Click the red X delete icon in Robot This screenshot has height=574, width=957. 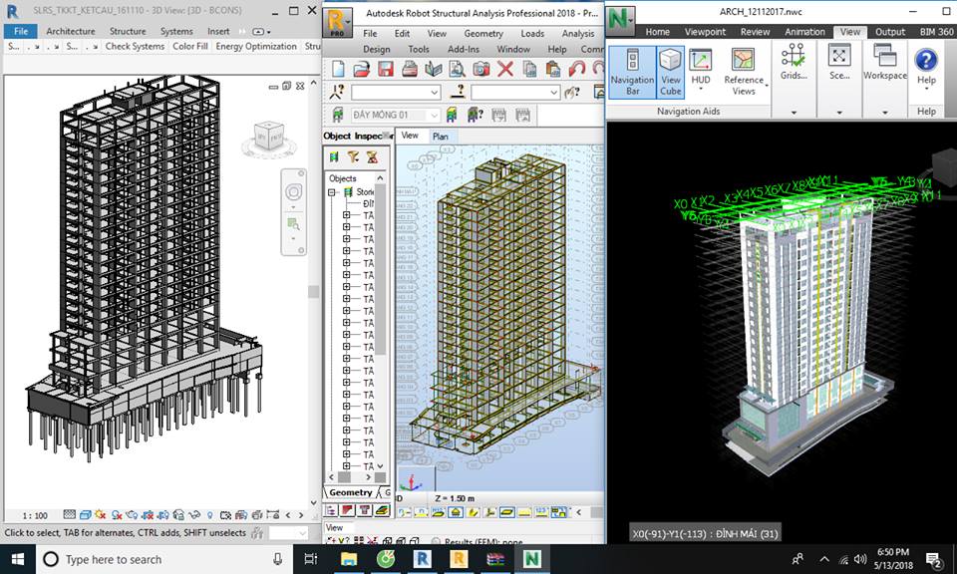[x=504, y=69]
